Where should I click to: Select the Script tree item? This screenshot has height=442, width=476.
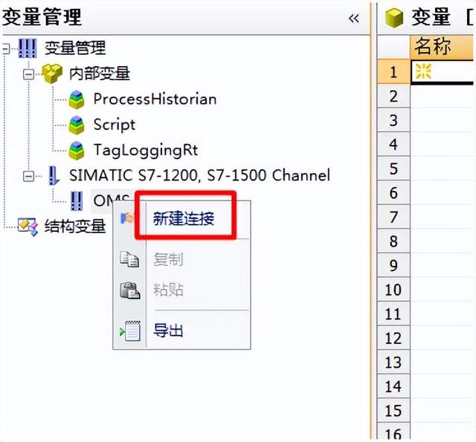[114, 125]
